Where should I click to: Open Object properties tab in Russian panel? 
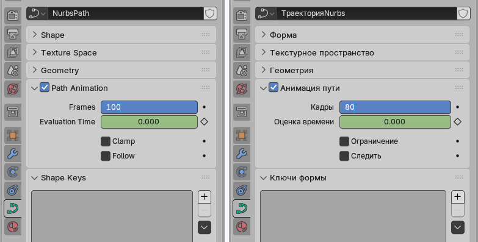242,135
